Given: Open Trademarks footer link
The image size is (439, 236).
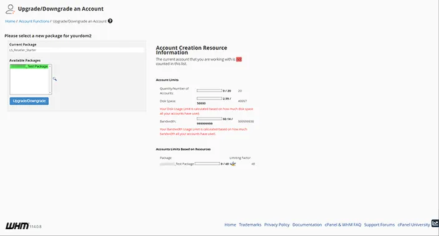Looking at the screenshot, I should (x=250, y=225).
